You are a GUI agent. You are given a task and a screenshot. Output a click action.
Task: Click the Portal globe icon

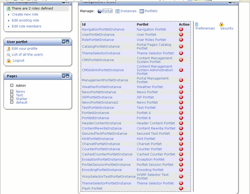pos(100,11)
